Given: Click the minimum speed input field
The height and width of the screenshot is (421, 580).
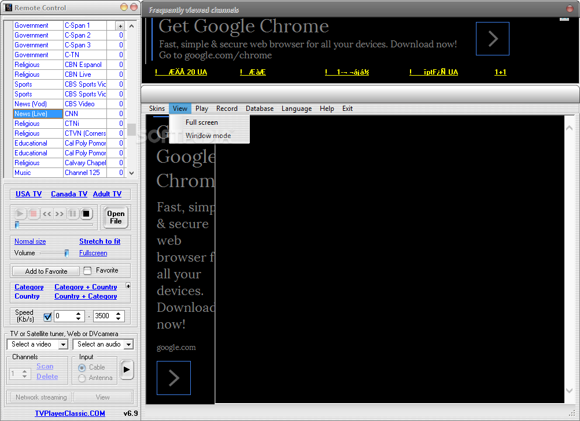Looking at the screenshot, I should pos(65,316).
